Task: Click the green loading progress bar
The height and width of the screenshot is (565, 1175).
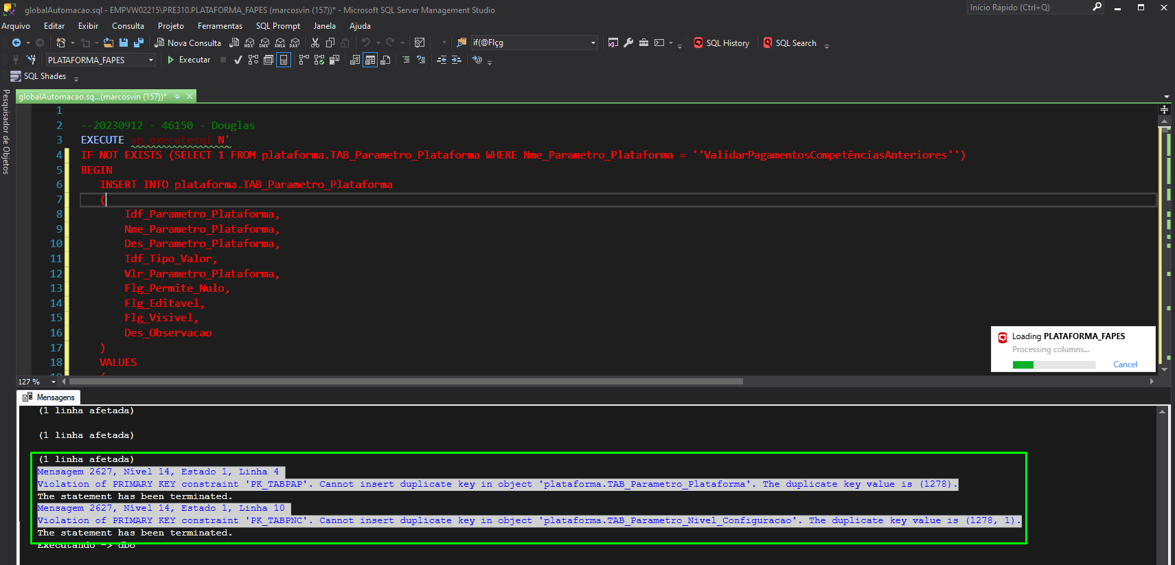Action: click(x=1053, y=365)
